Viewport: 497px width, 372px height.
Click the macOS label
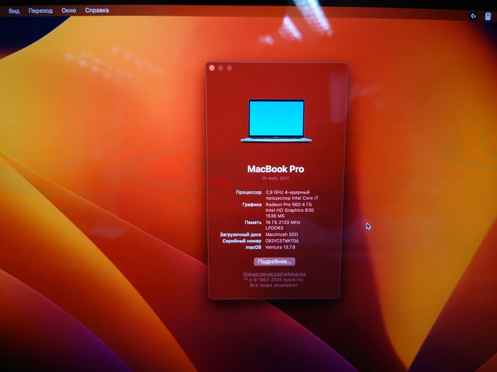point(254,247)
